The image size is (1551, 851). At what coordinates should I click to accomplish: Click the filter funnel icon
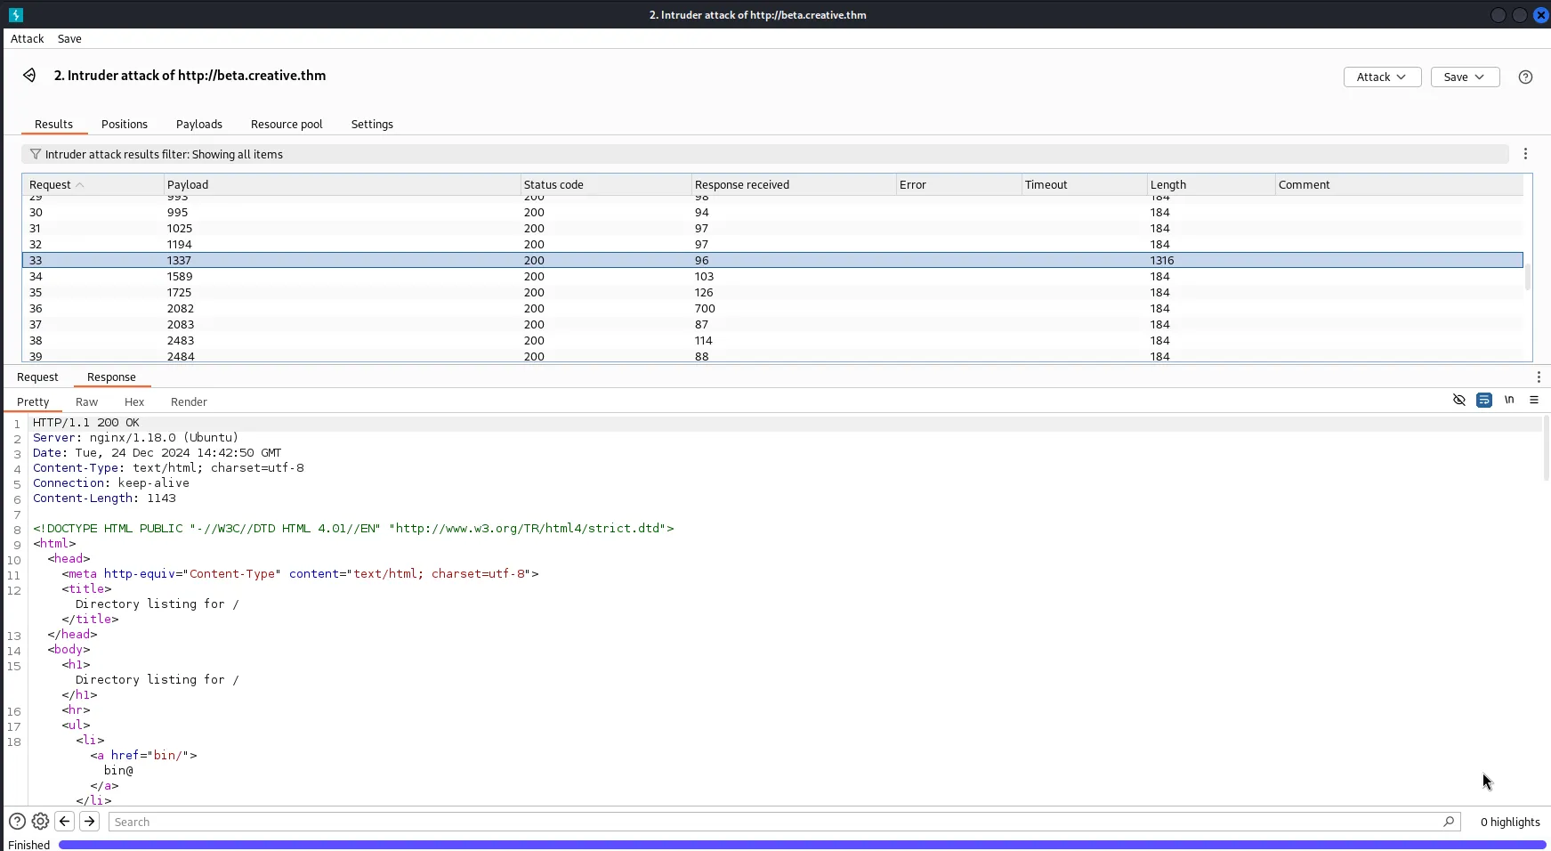pos(36,154)
